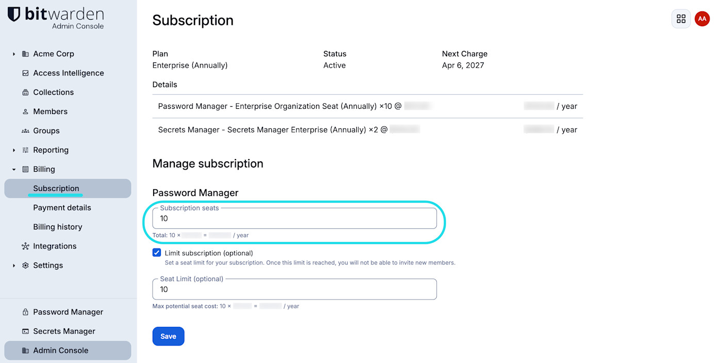This screenshot has width=722, height=363.
Task: Open the product switcher grid icon
Action: pos(681,19)
